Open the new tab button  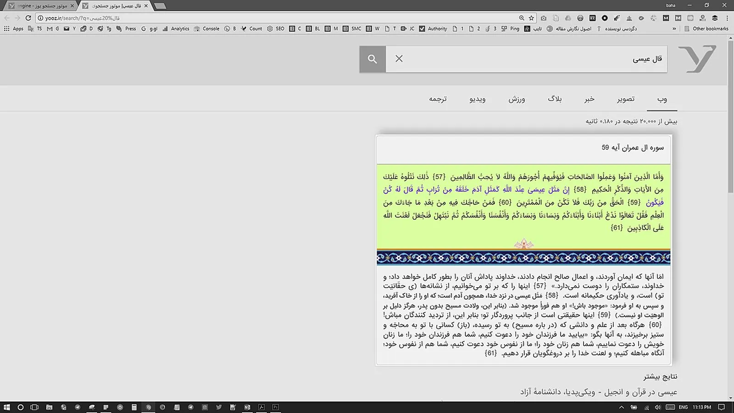160,6
